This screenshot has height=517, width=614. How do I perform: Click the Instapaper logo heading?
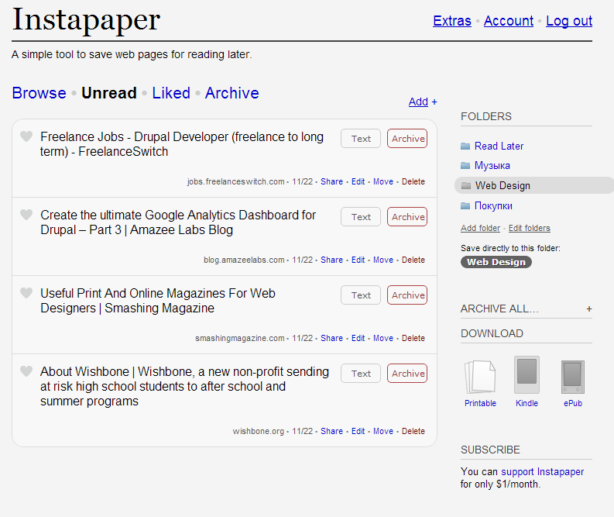tap(86, 19)
